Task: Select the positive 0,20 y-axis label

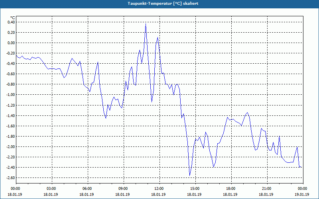Action: click(11, 32)
